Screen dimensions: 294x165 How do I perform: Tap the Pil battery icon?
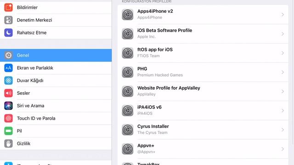8,131
